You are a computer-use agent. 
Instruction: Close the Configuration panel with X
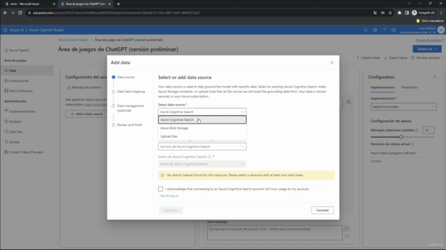[x=434, y=77]
